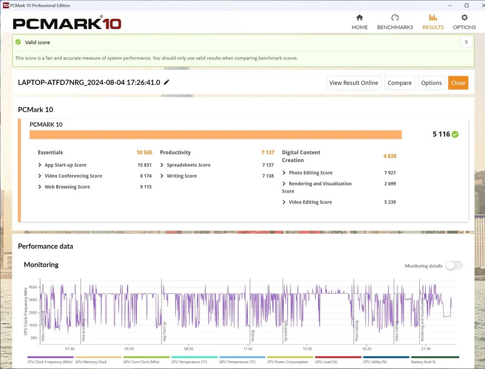Open the result Options button
The height and width of the screenshot is (369, 485).
click(431, 83)
